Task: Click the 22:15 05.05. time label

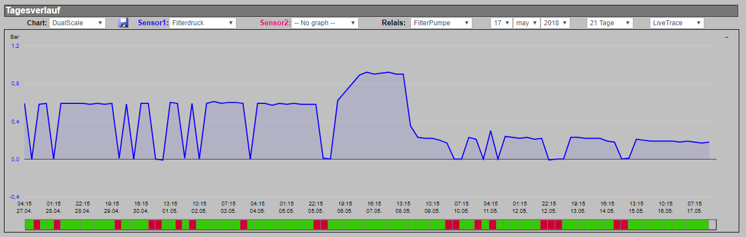Action: pos(316,207)
